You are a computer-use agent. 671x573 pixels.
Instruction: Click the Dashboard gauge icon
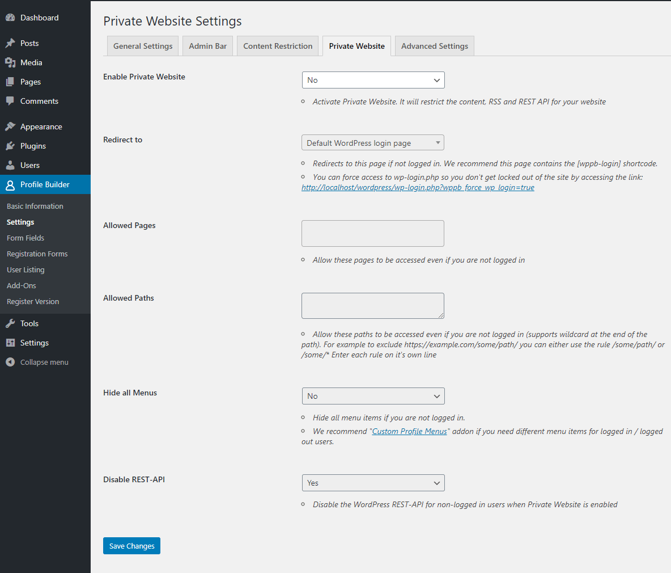pyautogui.click(x=10, y=18)
